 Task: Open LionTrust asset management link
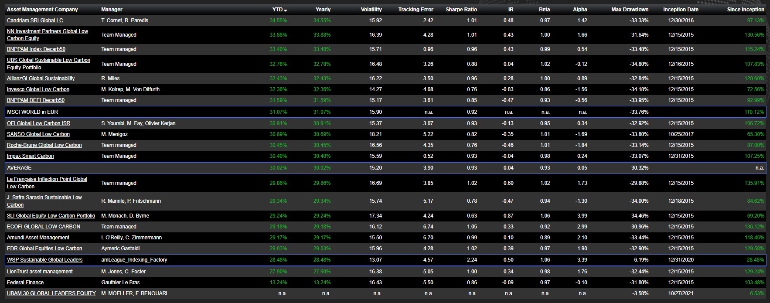[40, 272]
